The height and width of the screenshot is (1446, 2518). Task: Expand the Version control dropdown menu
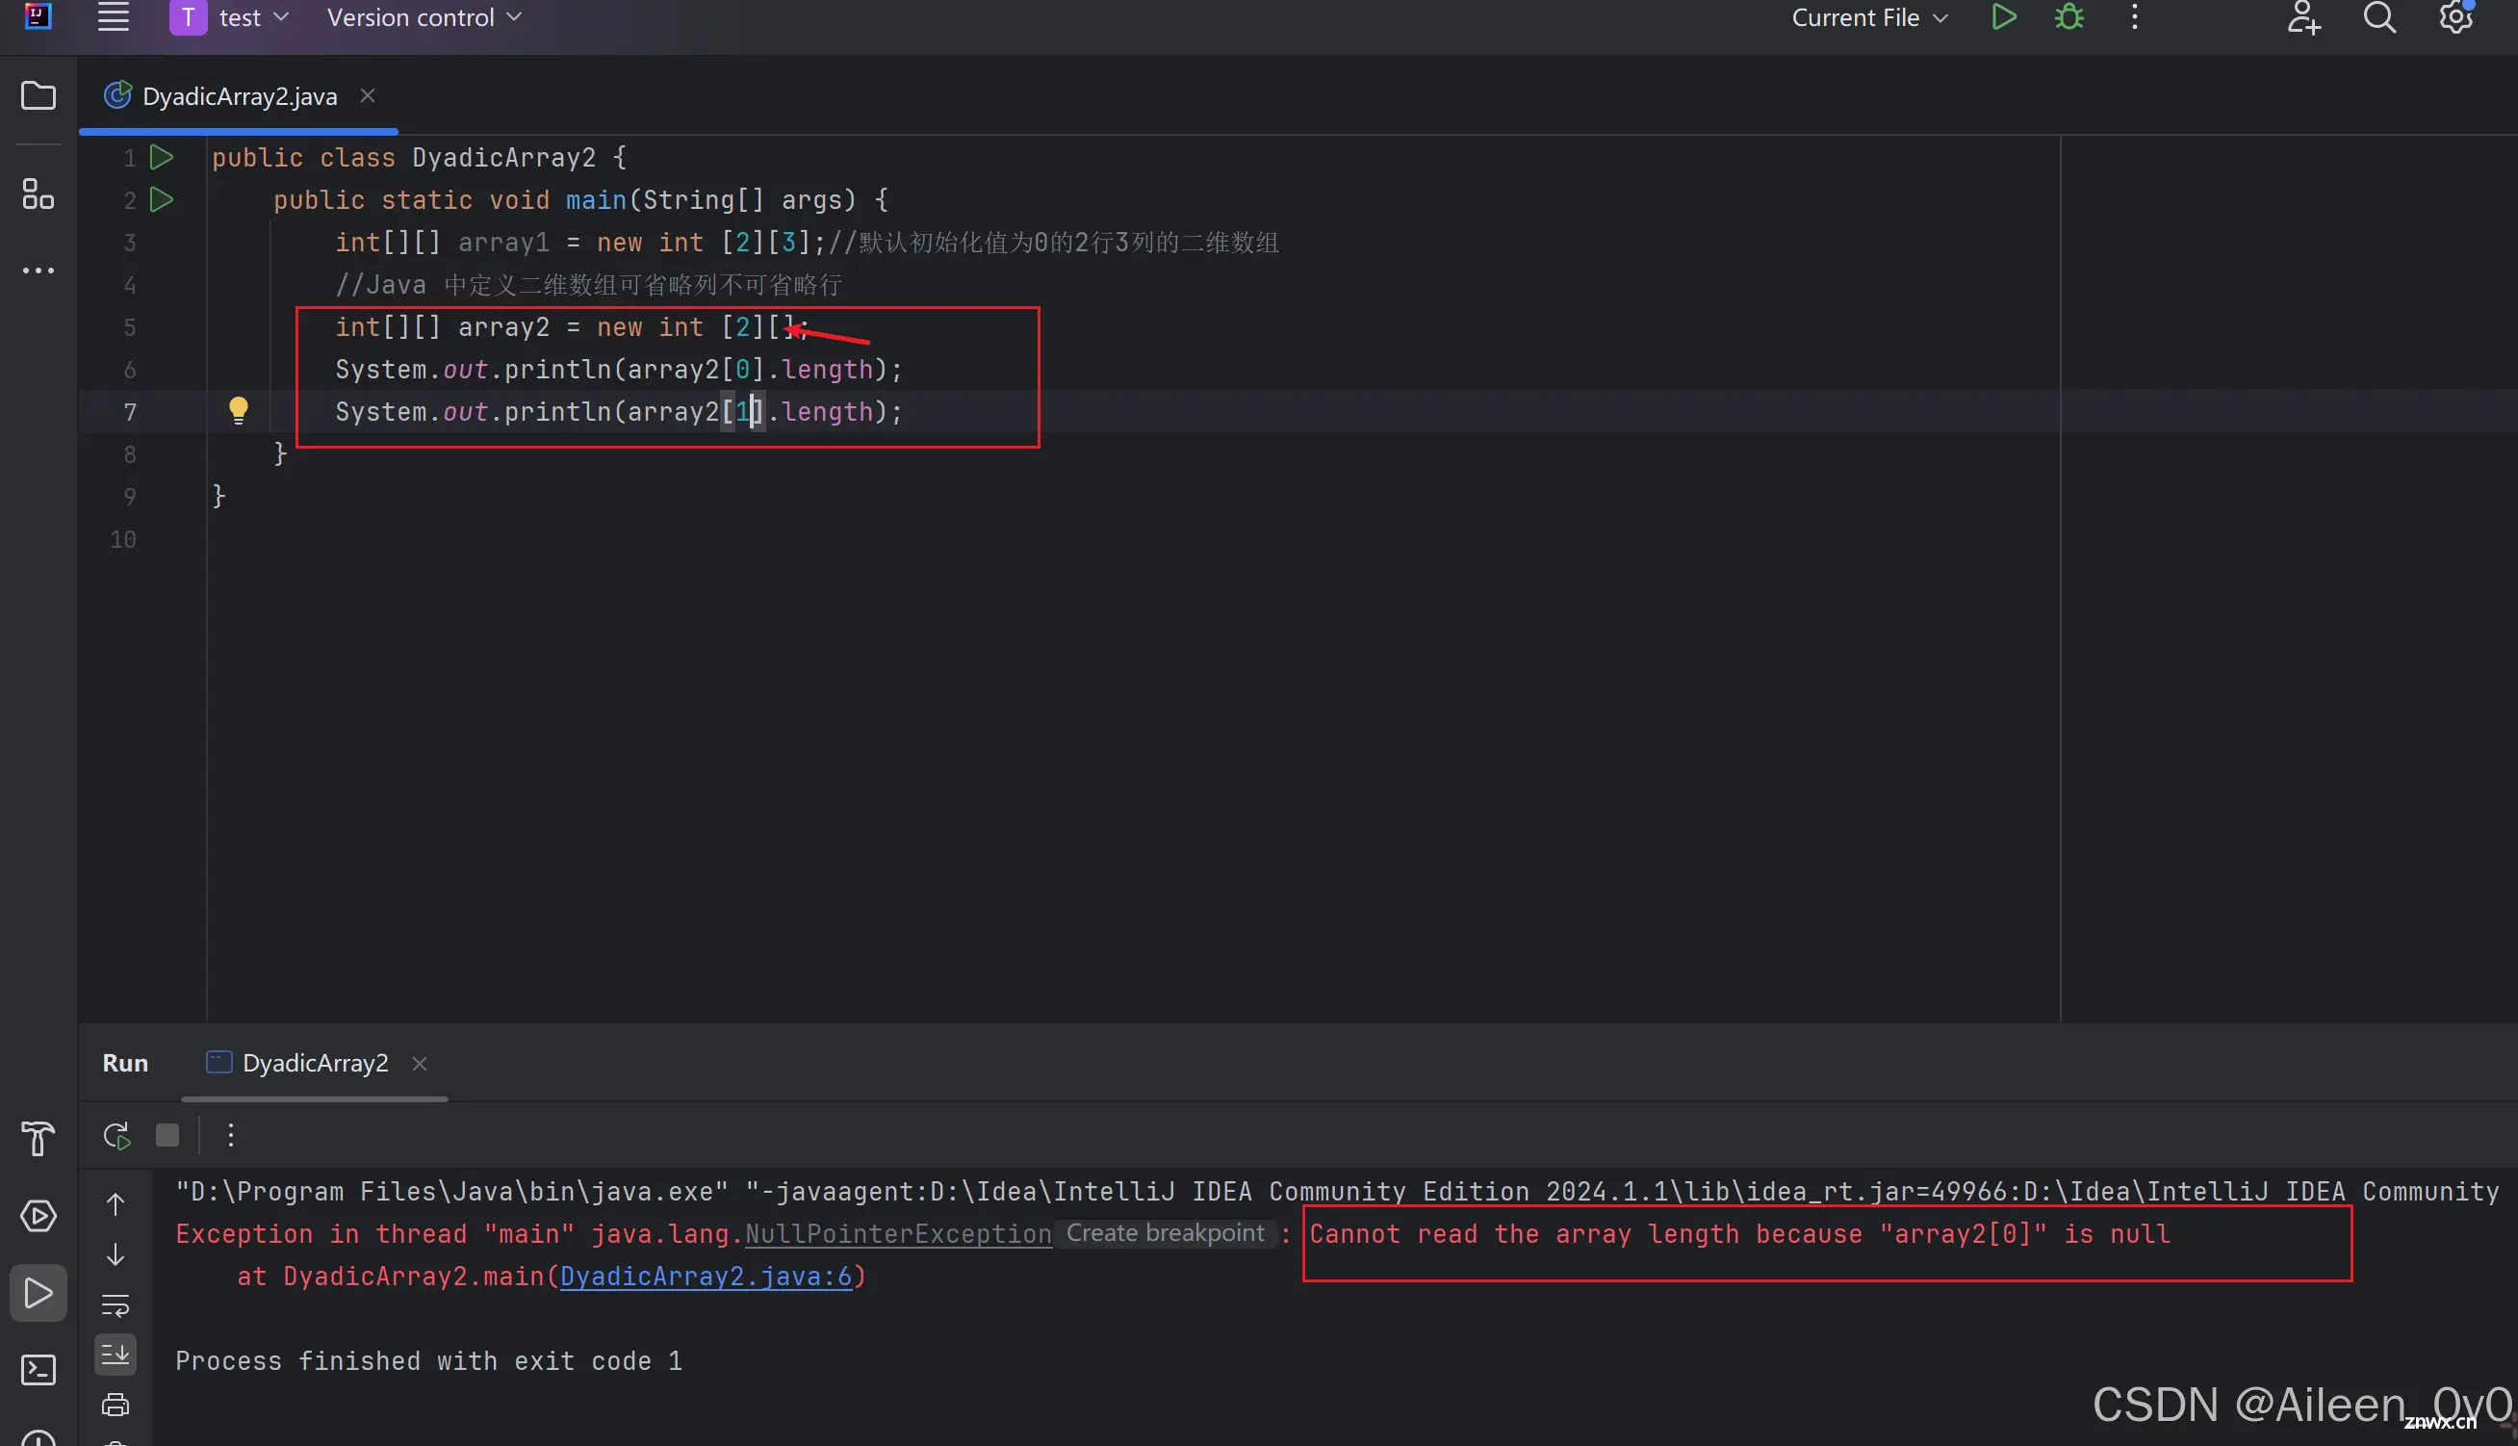pos(422,17)
